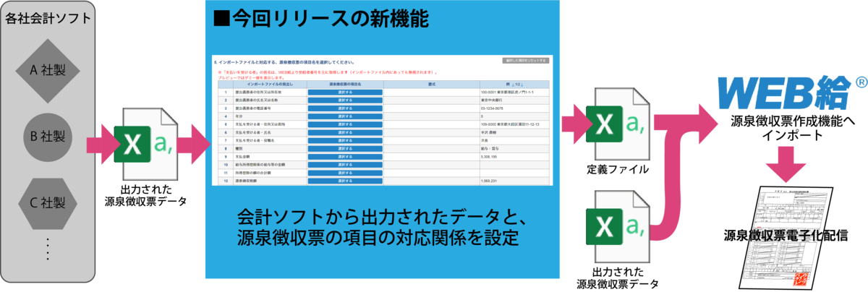Go to the next example page arrow beside 1/2
868x292 pixels.
pos(523,85)
